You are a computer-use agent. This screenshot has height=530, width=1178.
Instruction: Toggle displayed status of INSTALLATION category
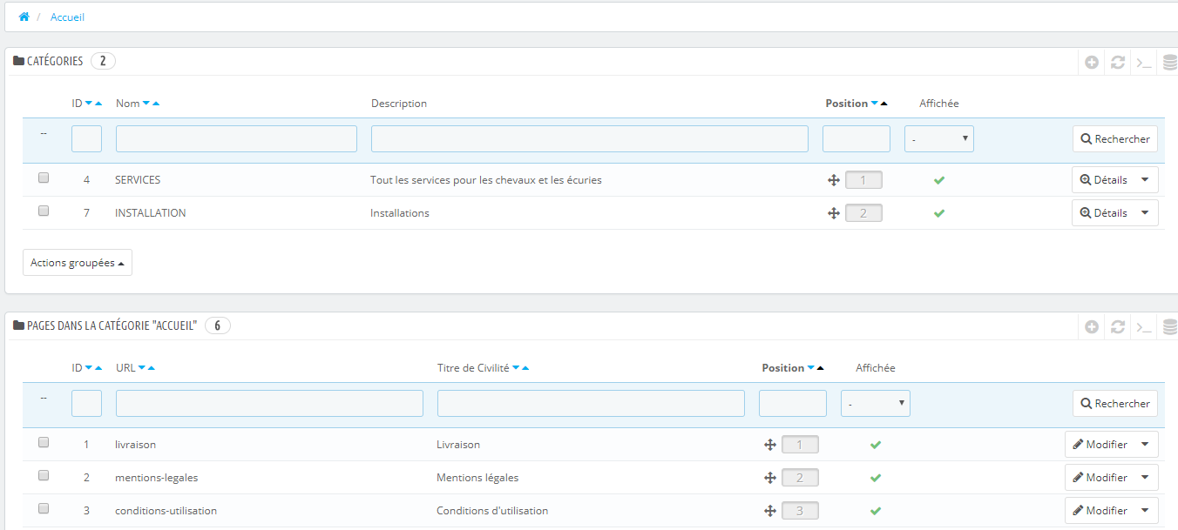click(939, 213)
